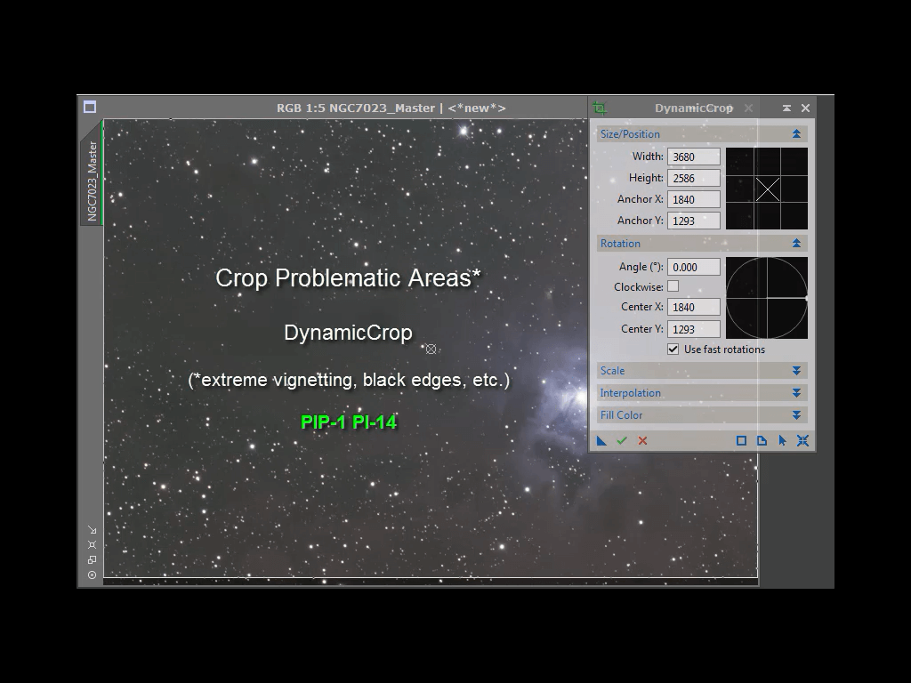Screen dimensions: 911x683
Task: Click the image window icon at top left
Action: (x=90, y=108)
